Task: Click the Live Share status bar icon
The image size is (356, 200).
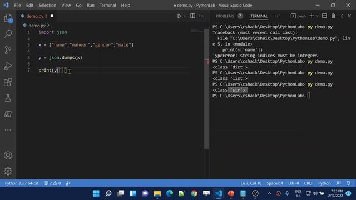Action: coord(68,183)
